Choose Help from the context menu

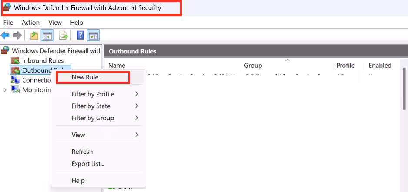(x=99, y=181)
